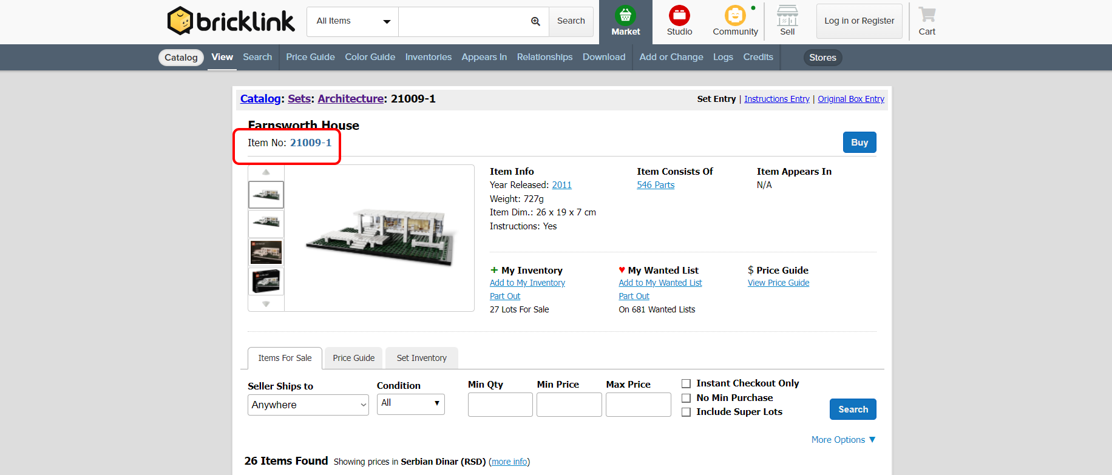Open Relationships nav item
1112x475 pixels.
[544, 57]
